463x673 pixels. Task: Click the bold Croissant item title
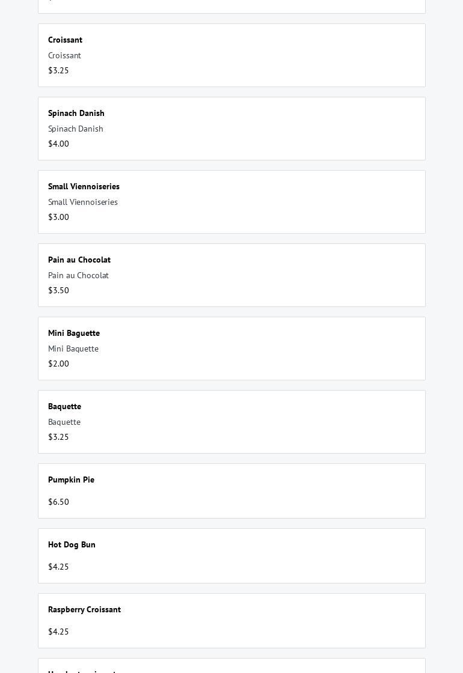[65, 40]
